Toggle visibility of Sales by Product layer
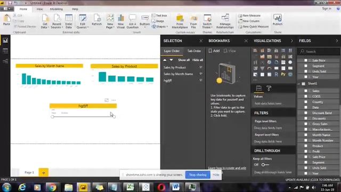 tap(201, 67)
